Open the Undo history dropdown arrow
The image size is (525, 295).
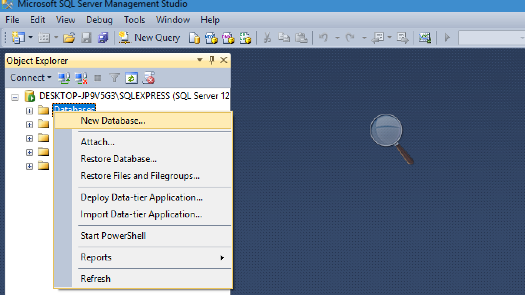pos(337,38)
